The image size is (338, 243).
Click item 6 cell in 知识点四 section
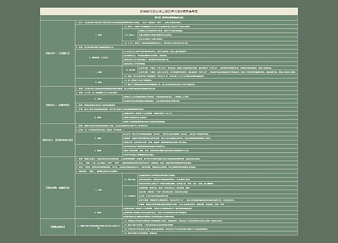point(99,213)
